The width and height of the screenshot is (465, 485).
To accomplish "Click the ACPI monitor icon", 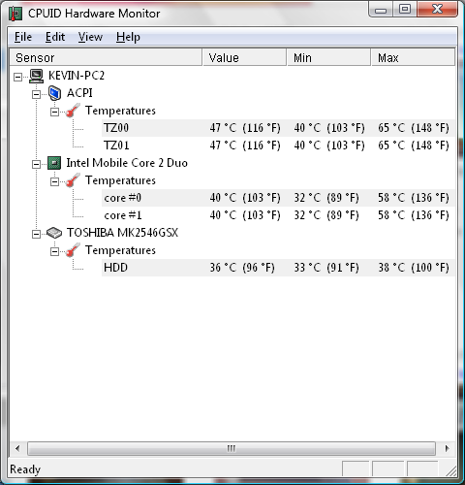I will (x=54, y=93).
